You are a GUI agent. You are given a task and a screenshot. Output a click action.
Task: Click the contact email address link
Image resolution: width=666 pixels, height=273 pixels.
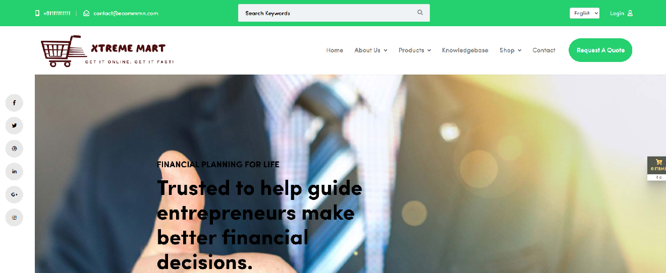(126, 13)
